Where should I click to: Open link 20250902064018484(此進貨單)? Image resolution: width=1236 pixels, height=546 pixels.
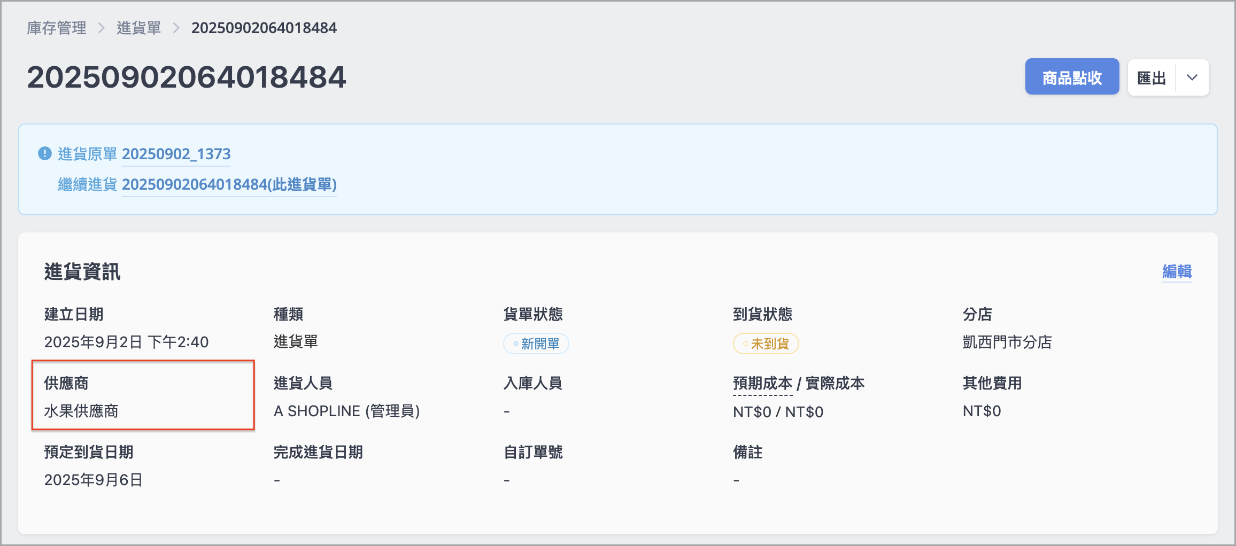click(x=229, y=184)
